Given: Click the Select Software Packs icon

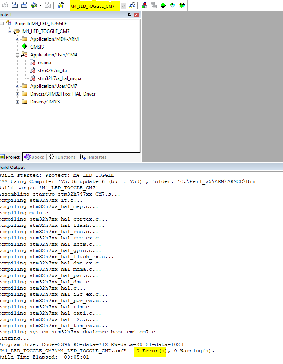Looking at the screenshot, I should (173, 5).
